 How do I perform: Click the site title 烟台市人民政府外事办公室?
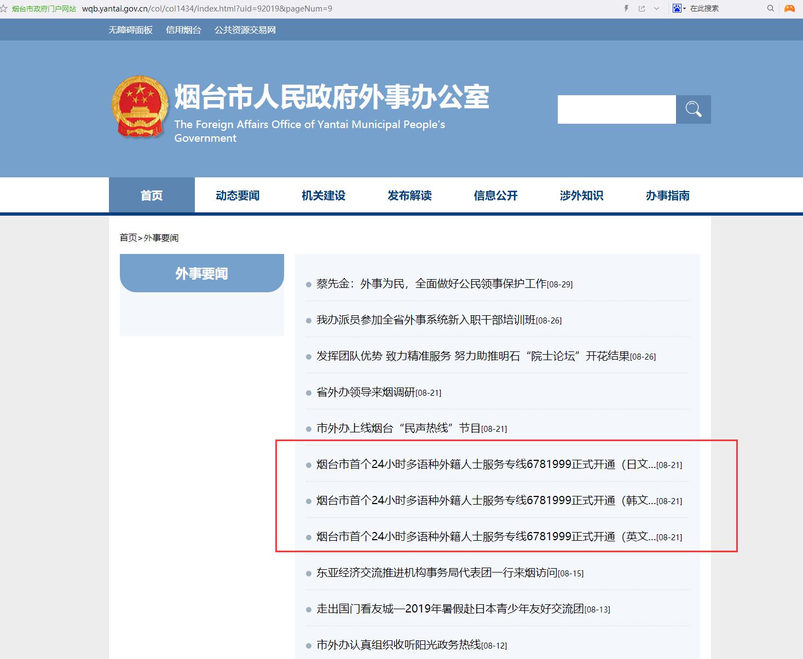pyautogui.click(x=332, y=97)
